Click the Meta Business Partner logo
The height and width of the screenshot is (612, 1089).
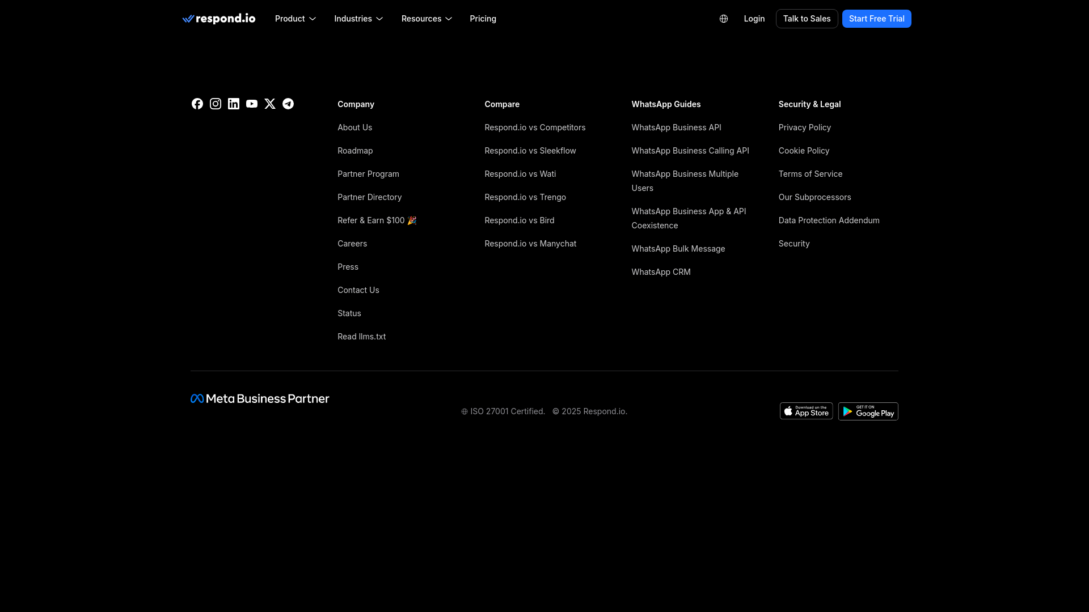[260, 399]
